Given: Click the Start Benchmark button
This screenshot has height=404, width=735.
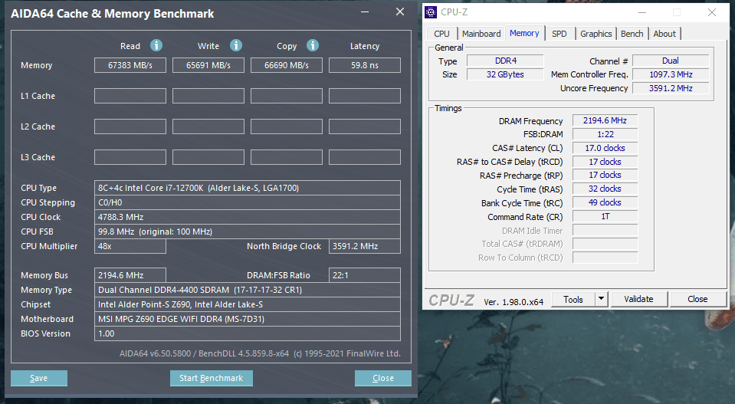Looking at the screenshot, I should tap(212, 378).
